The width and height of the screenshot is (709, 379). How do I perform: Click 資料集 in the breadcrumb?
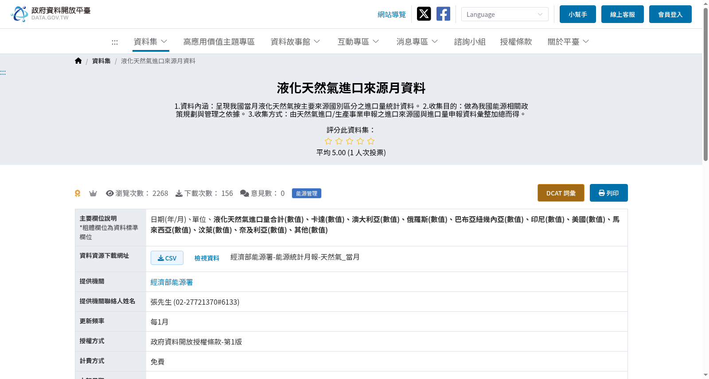(101, 61)
